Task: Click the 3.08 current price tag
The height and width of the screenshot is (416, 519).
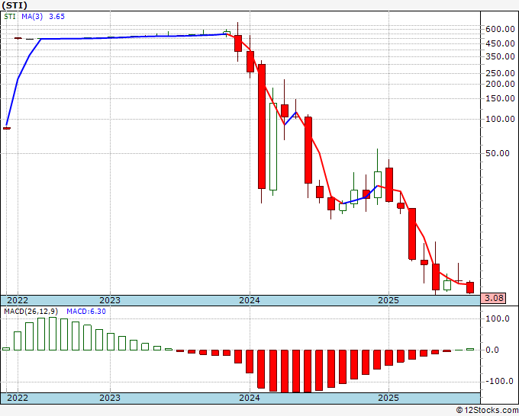Action: [494, 298]
